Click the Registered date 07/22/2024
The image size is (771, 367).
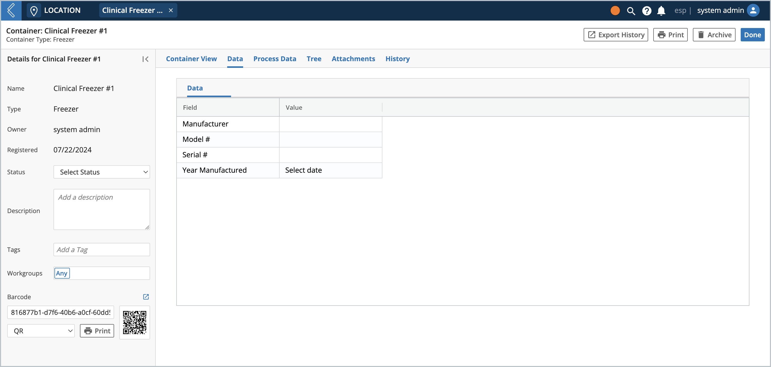pyautogui.click(x=72, y=150)
